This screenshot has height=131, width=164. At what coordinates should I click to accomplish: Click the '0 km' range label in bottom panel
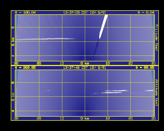(85, 118)
